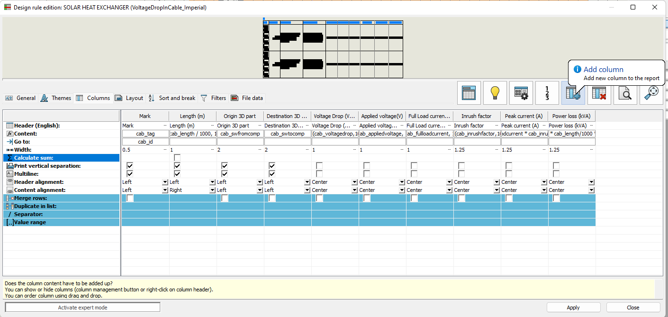Check Print vertical separation for Inrush factor
Image resolution: width=668 pixels, height=317 pixels.
(x=461, y=166)
